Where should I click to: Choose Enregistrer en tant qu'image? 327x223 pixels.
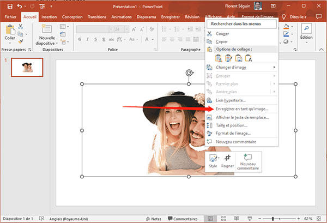pyautogui.click(x=241, y=109)
